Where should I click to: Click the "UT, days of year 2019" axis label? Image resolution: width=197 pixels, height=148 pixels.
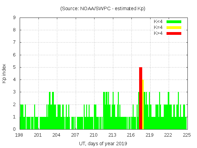pos(103,143)
